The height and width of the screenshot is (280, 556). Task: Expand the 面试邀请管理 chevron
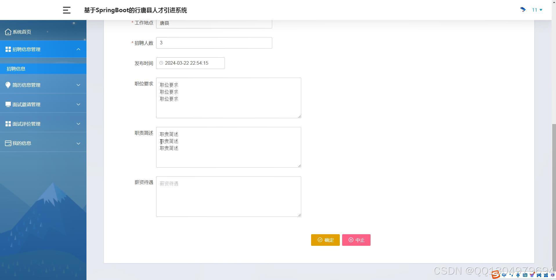78,104
